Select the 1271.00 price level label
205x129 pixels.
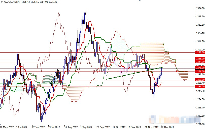coord(200,72)
